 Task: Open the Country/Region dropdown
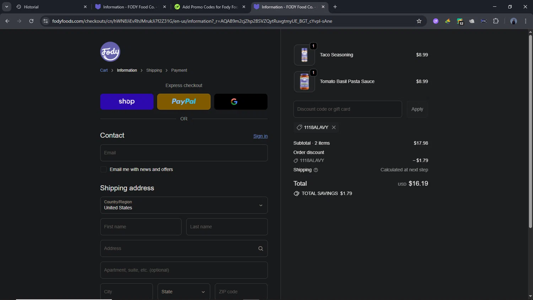coord(184,205)
